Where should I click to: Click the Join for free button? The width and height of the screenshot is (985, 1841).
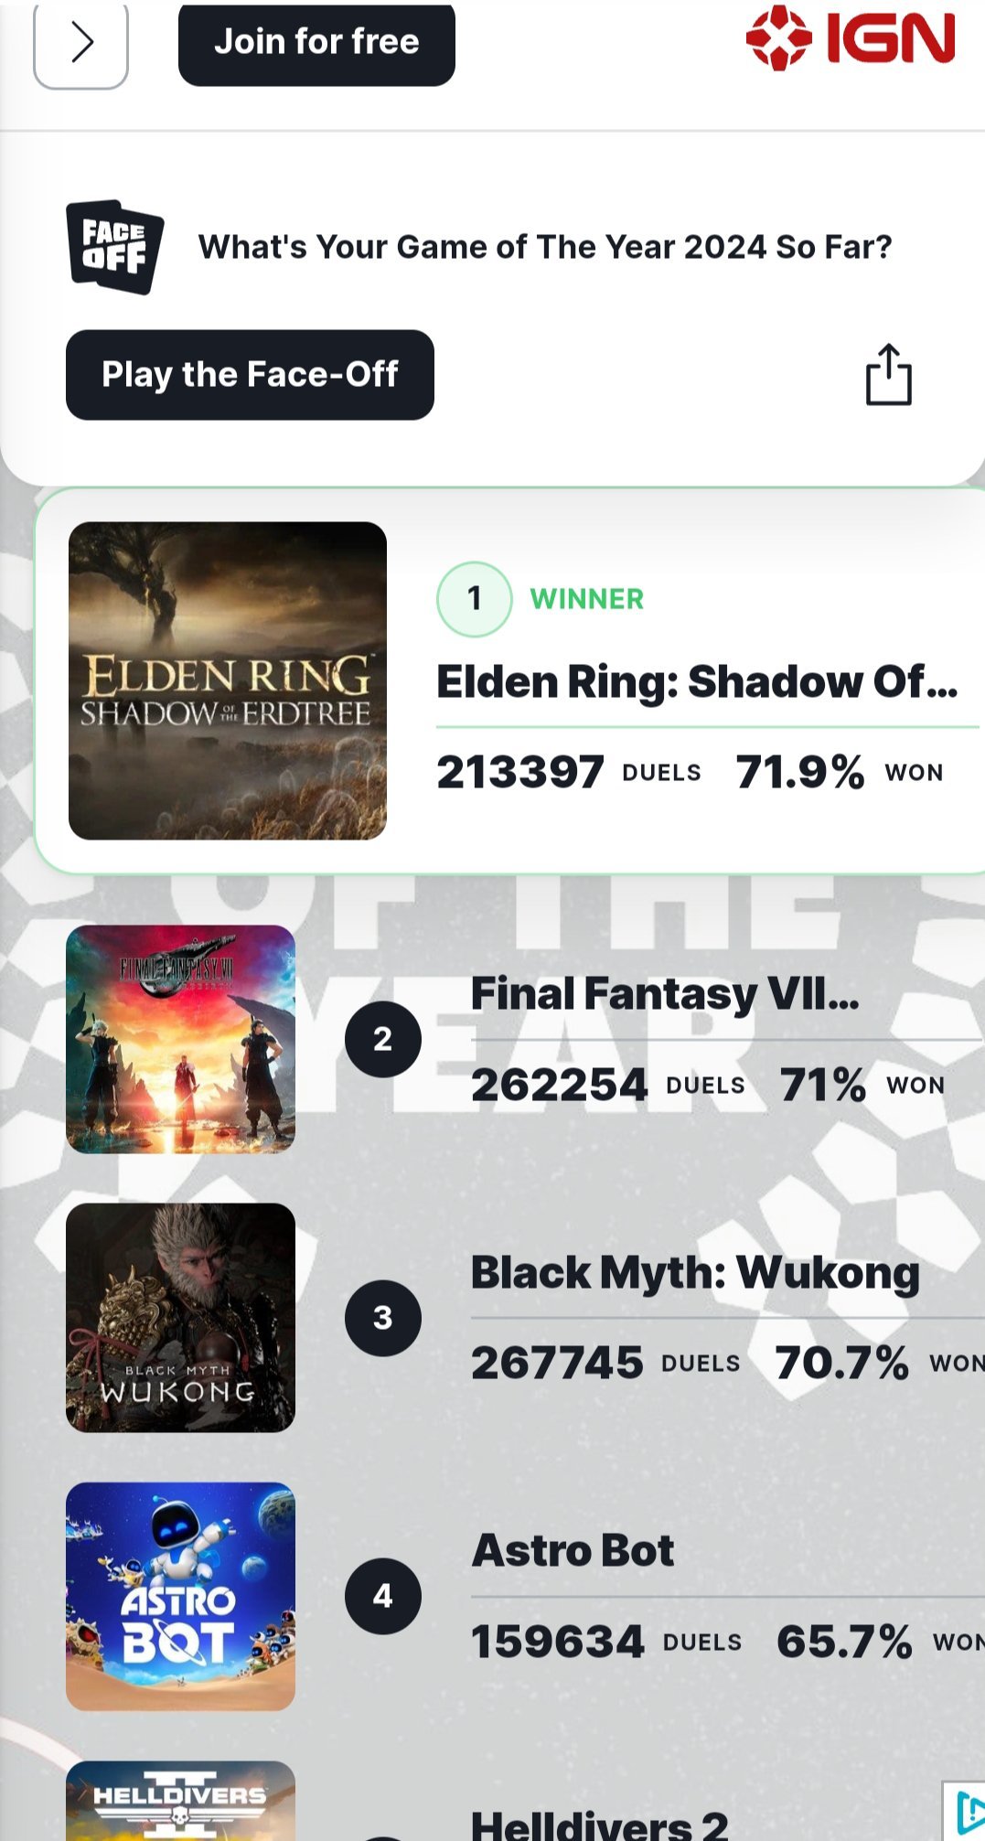(x=316, y=42)
